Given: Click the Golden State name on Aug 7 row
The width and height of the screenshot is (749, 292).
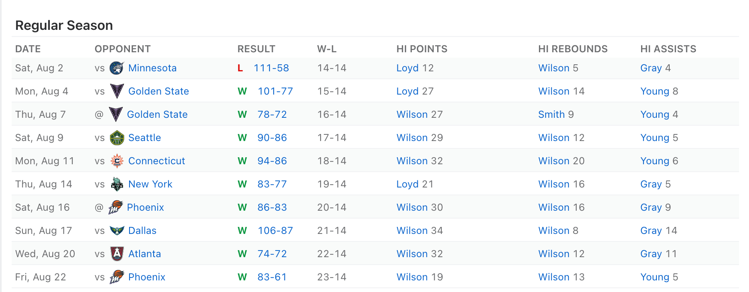Looking at the screenshot, I should pyautogui.click(x=157, y=114).
